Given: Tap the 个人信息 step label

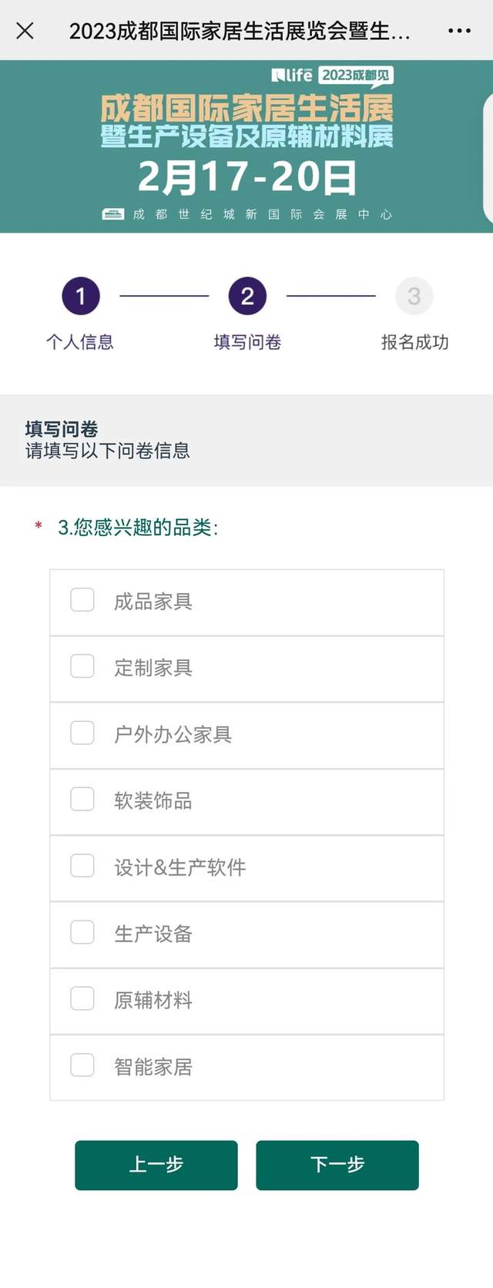Looking at the screenshot, I should point(80,342).
